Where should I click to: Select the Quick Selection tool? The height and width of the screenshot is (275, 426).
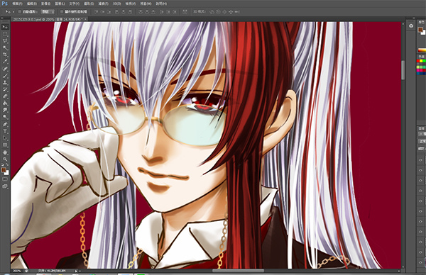point(5,48)
